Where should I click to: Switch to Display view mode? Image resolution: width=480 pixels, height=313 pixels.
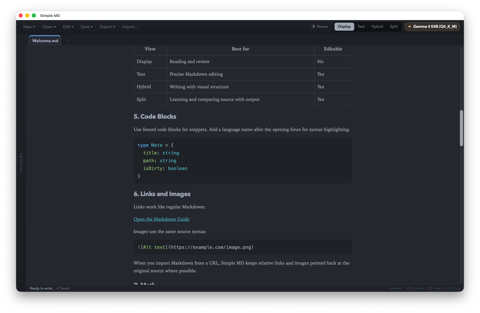344,26
